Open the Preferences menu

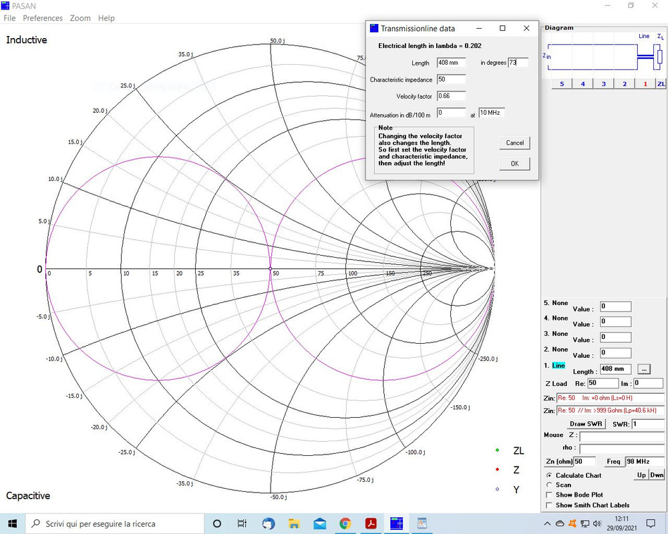pyautogui.click(x=43, y=18)
